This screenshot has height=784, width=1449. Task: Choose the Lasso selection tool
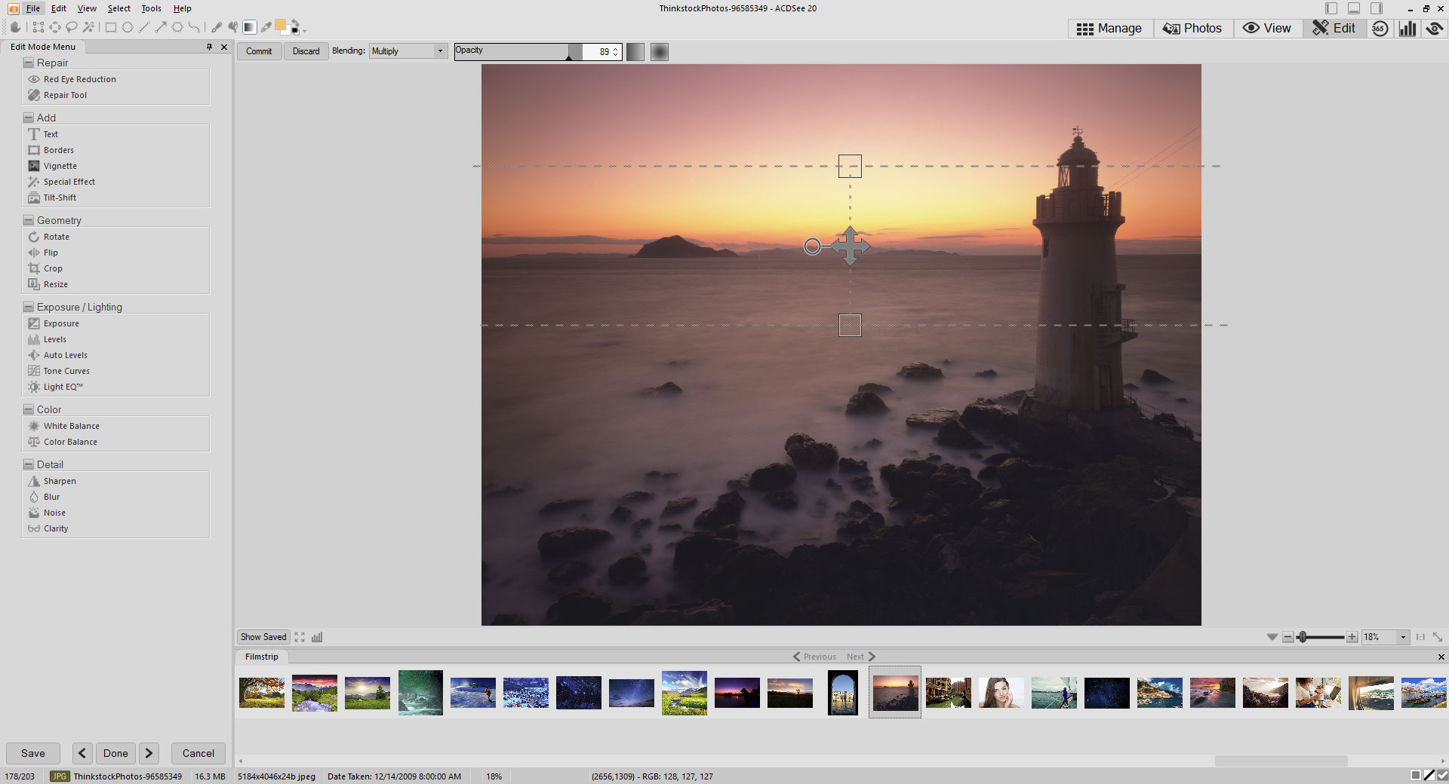pyautogui.click(x=72, y=28)
